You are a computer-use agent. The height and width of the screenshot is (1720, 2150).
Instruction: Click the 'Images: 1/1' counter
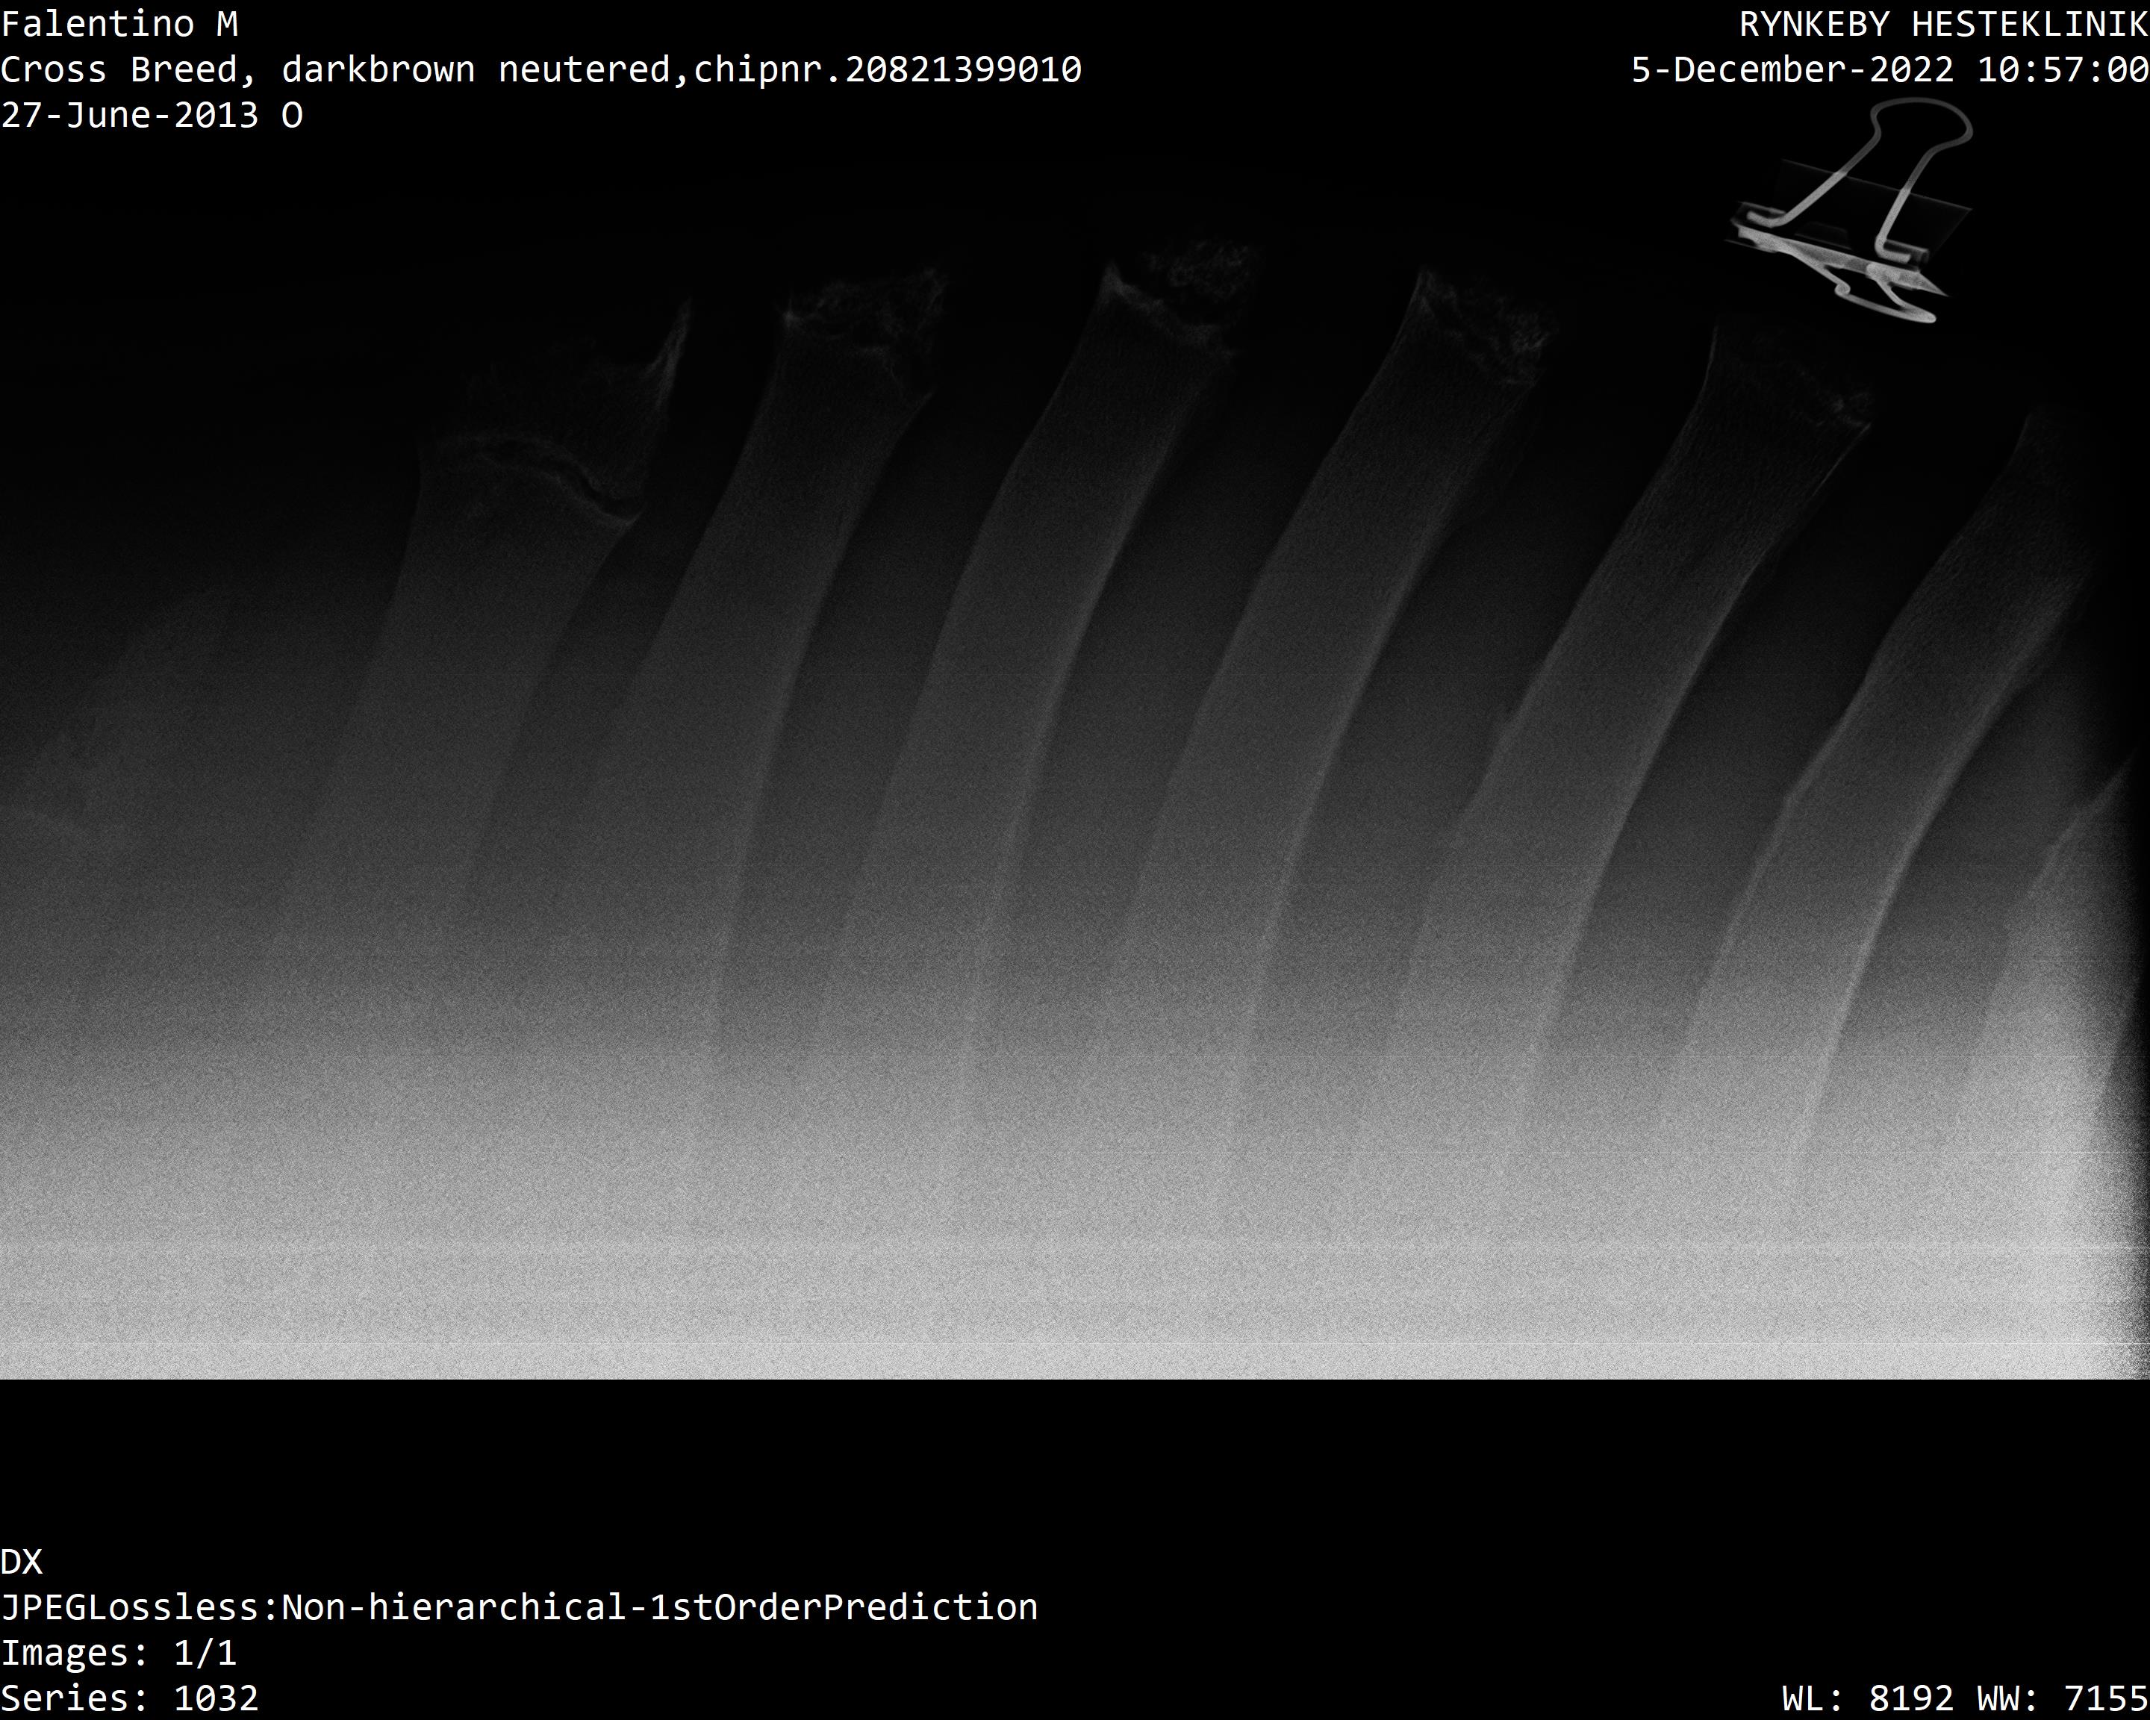coord(119,1654)
